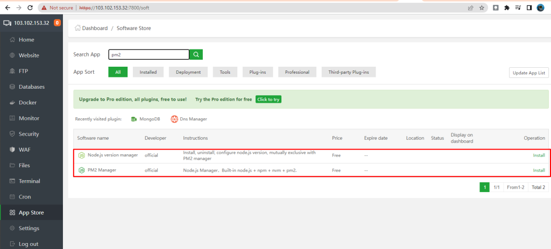Click the browser address bar URL
The height and width of the screenshot is (249, 551).
[115, 8]
